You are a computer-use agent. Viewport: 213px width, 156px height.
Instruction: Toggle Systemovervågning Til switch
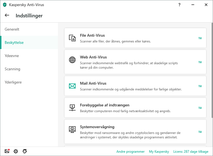pyautogui.click(x=200, y=132)
